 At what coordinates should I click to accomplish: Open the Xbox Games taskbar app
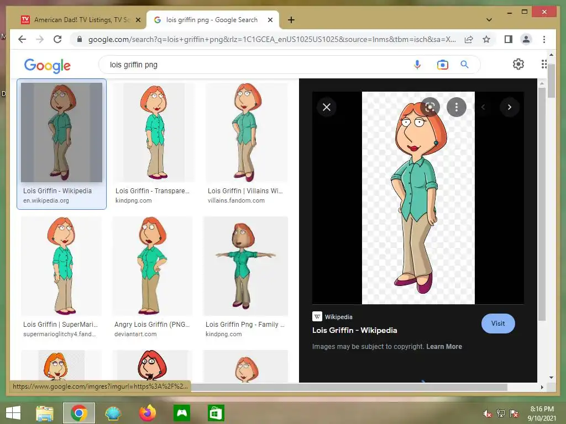pyautogui.click(x=181, y=413)
